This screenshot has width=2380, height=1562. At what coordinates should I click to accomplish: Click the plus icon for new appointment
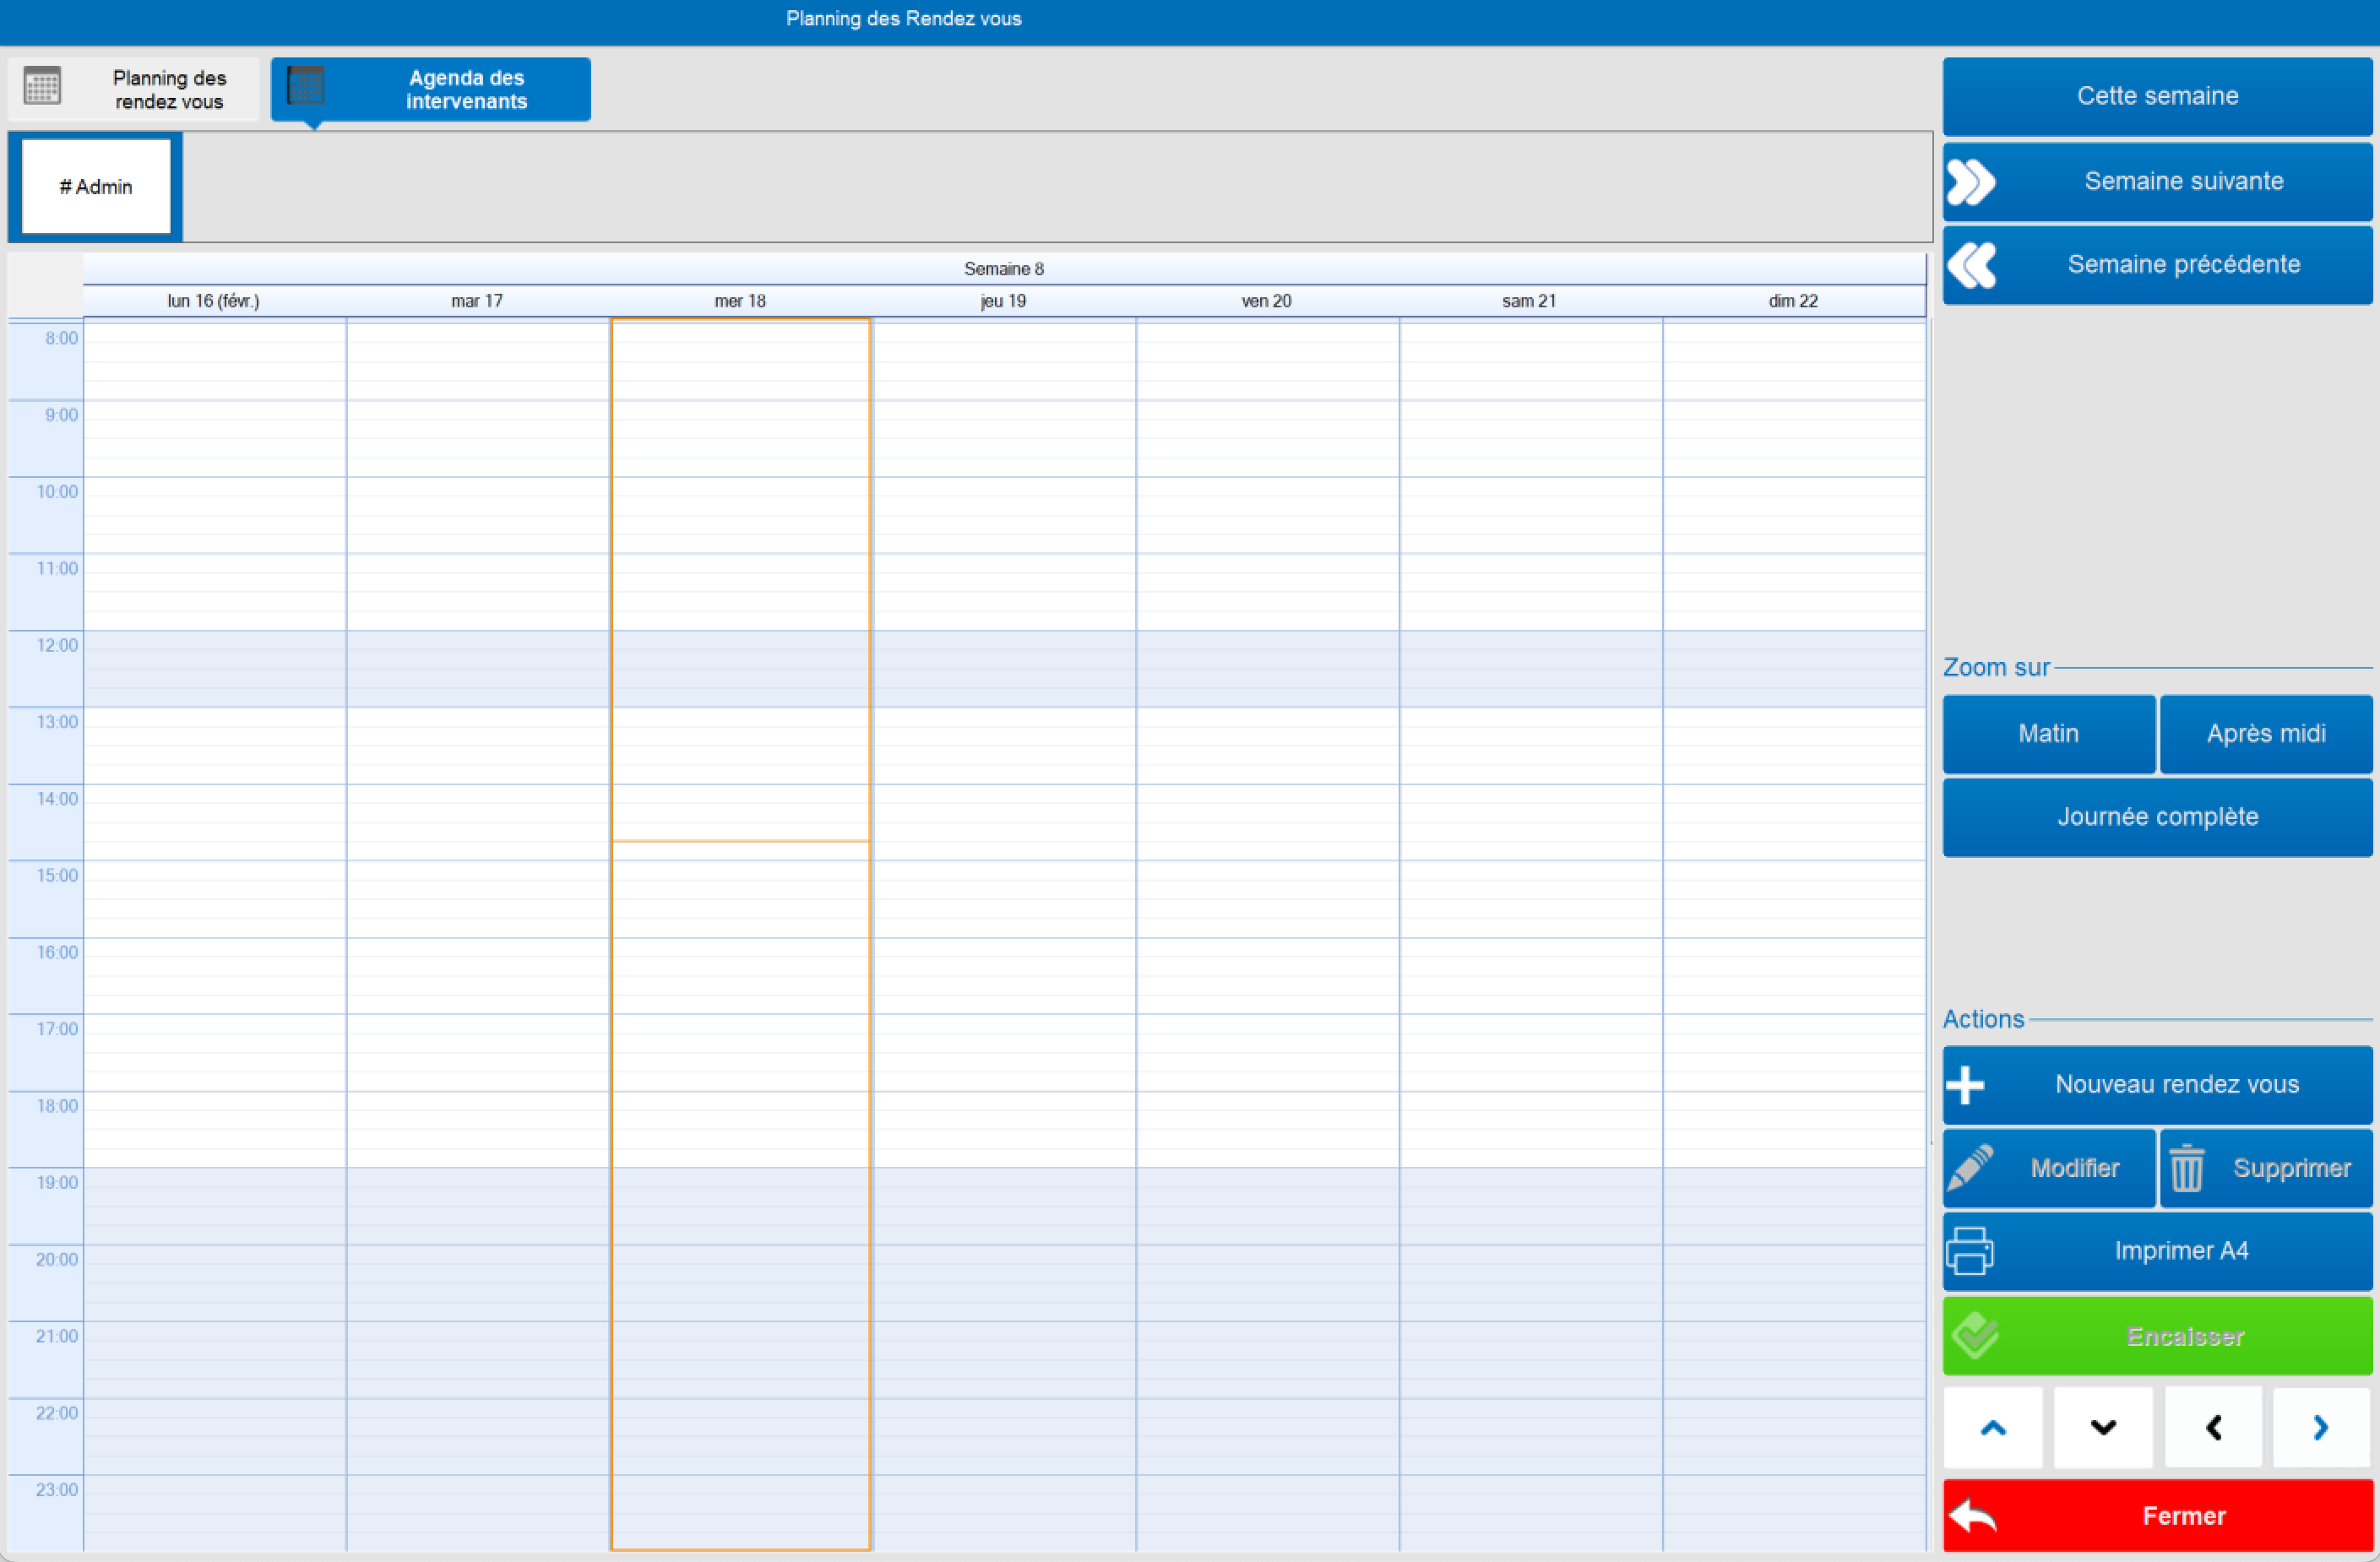point(1966,1085)
